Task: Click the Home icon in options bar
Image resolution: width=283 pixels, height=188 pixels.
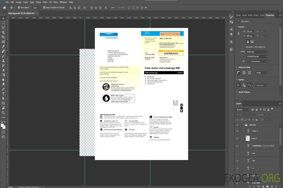Action: [4, 8]
